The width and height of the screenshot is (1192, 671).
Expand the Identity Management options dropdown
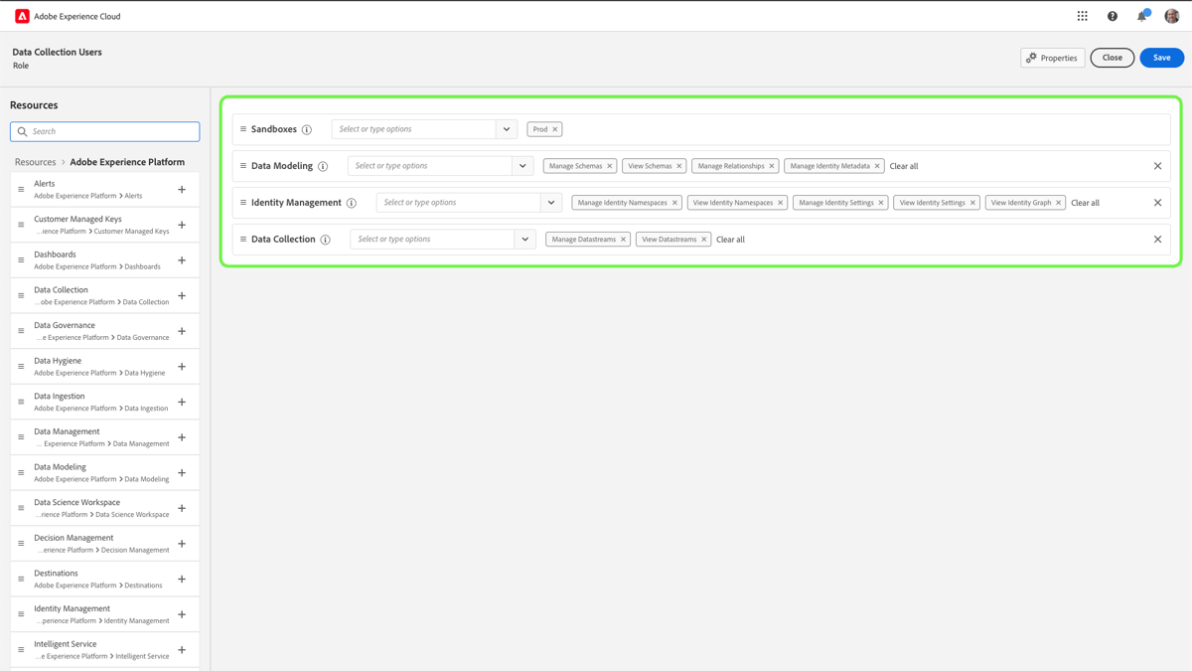click(x=551, y=202)
